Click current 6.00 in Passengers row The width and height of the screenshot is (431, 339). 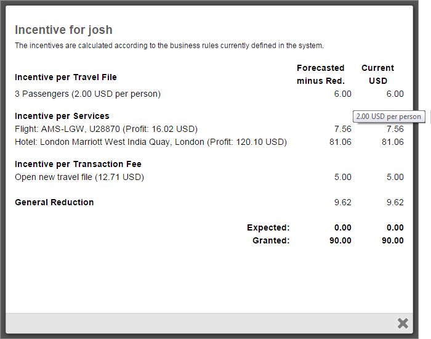(395, 94)
